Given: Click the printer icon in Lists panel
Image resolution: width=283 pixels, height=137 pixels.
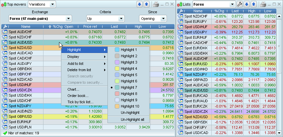Looking at the screenshot, I should 263,4.
